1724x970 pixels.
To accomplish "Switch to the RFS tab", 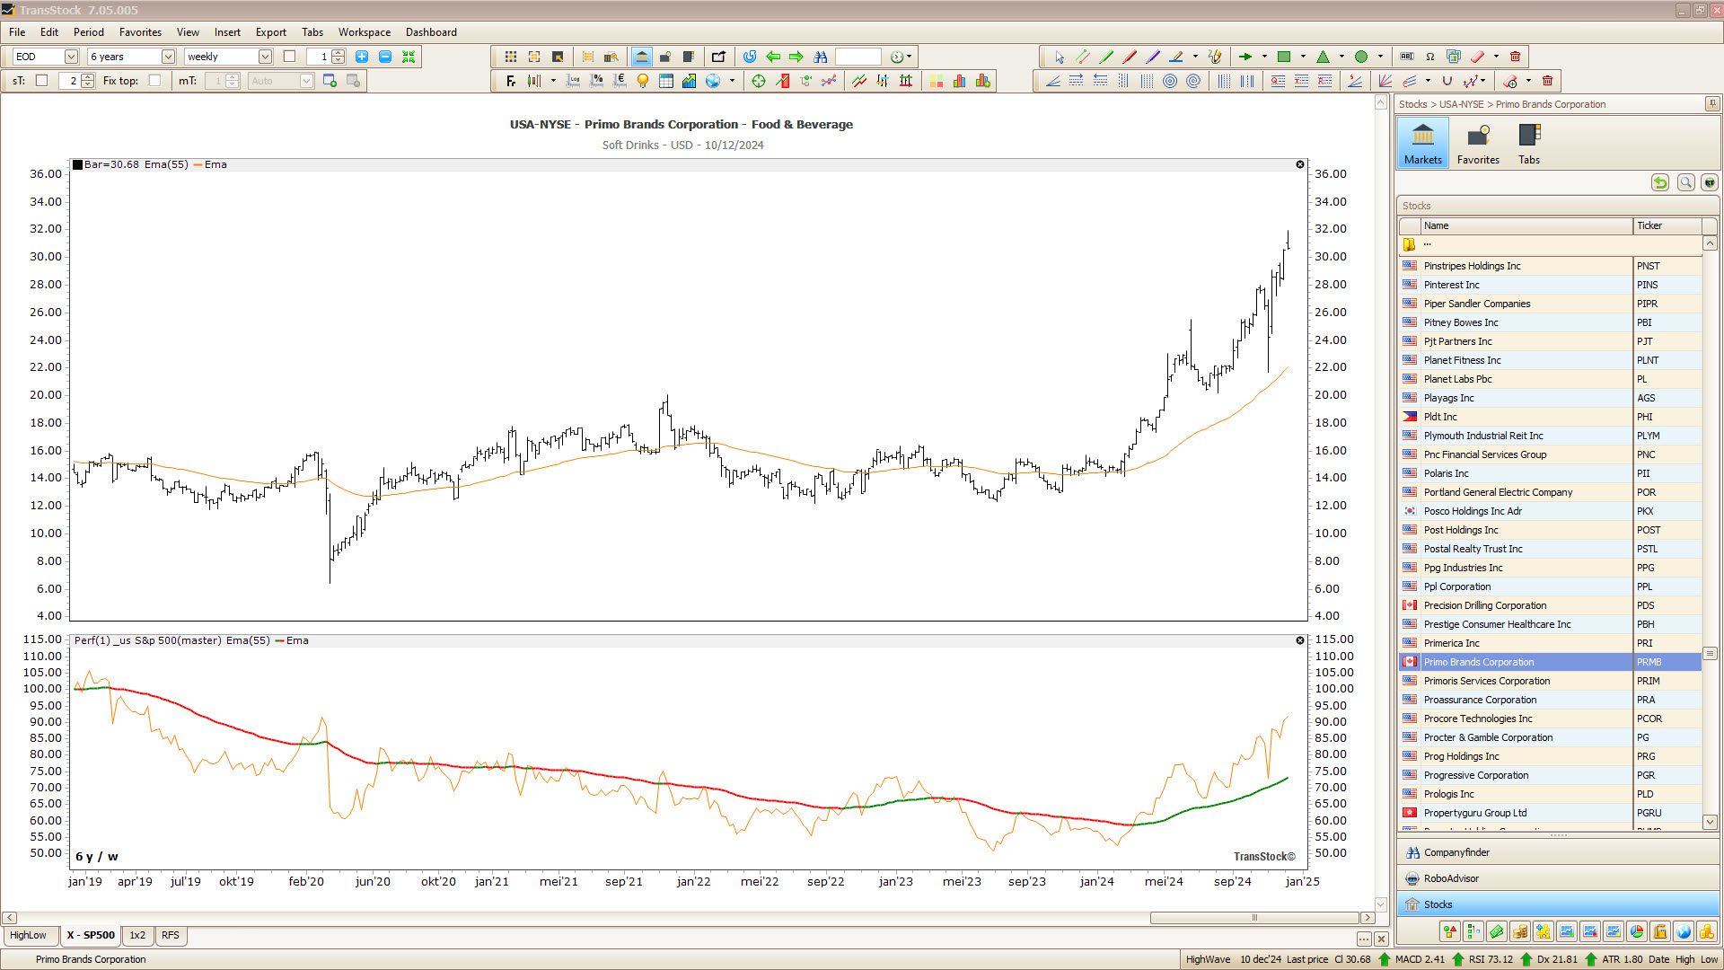I will coord(170,935).
